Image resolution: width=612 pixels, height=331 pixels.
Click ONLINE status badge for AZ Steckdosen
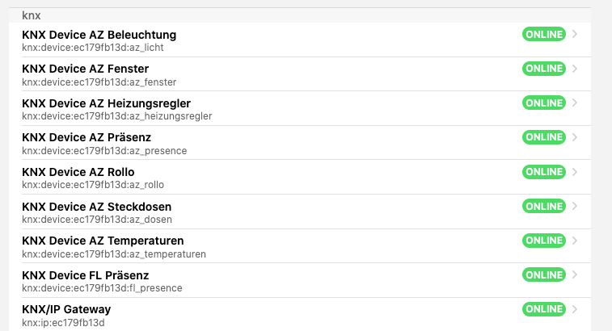pos(544,206)
